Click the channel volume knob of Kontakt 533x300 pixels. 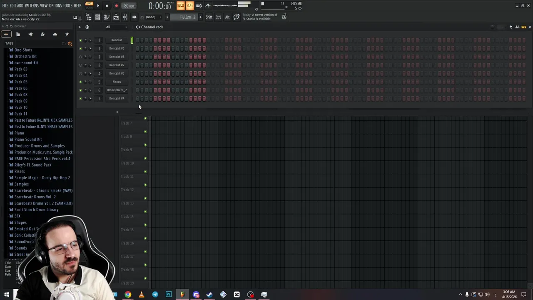pos(90,40)
